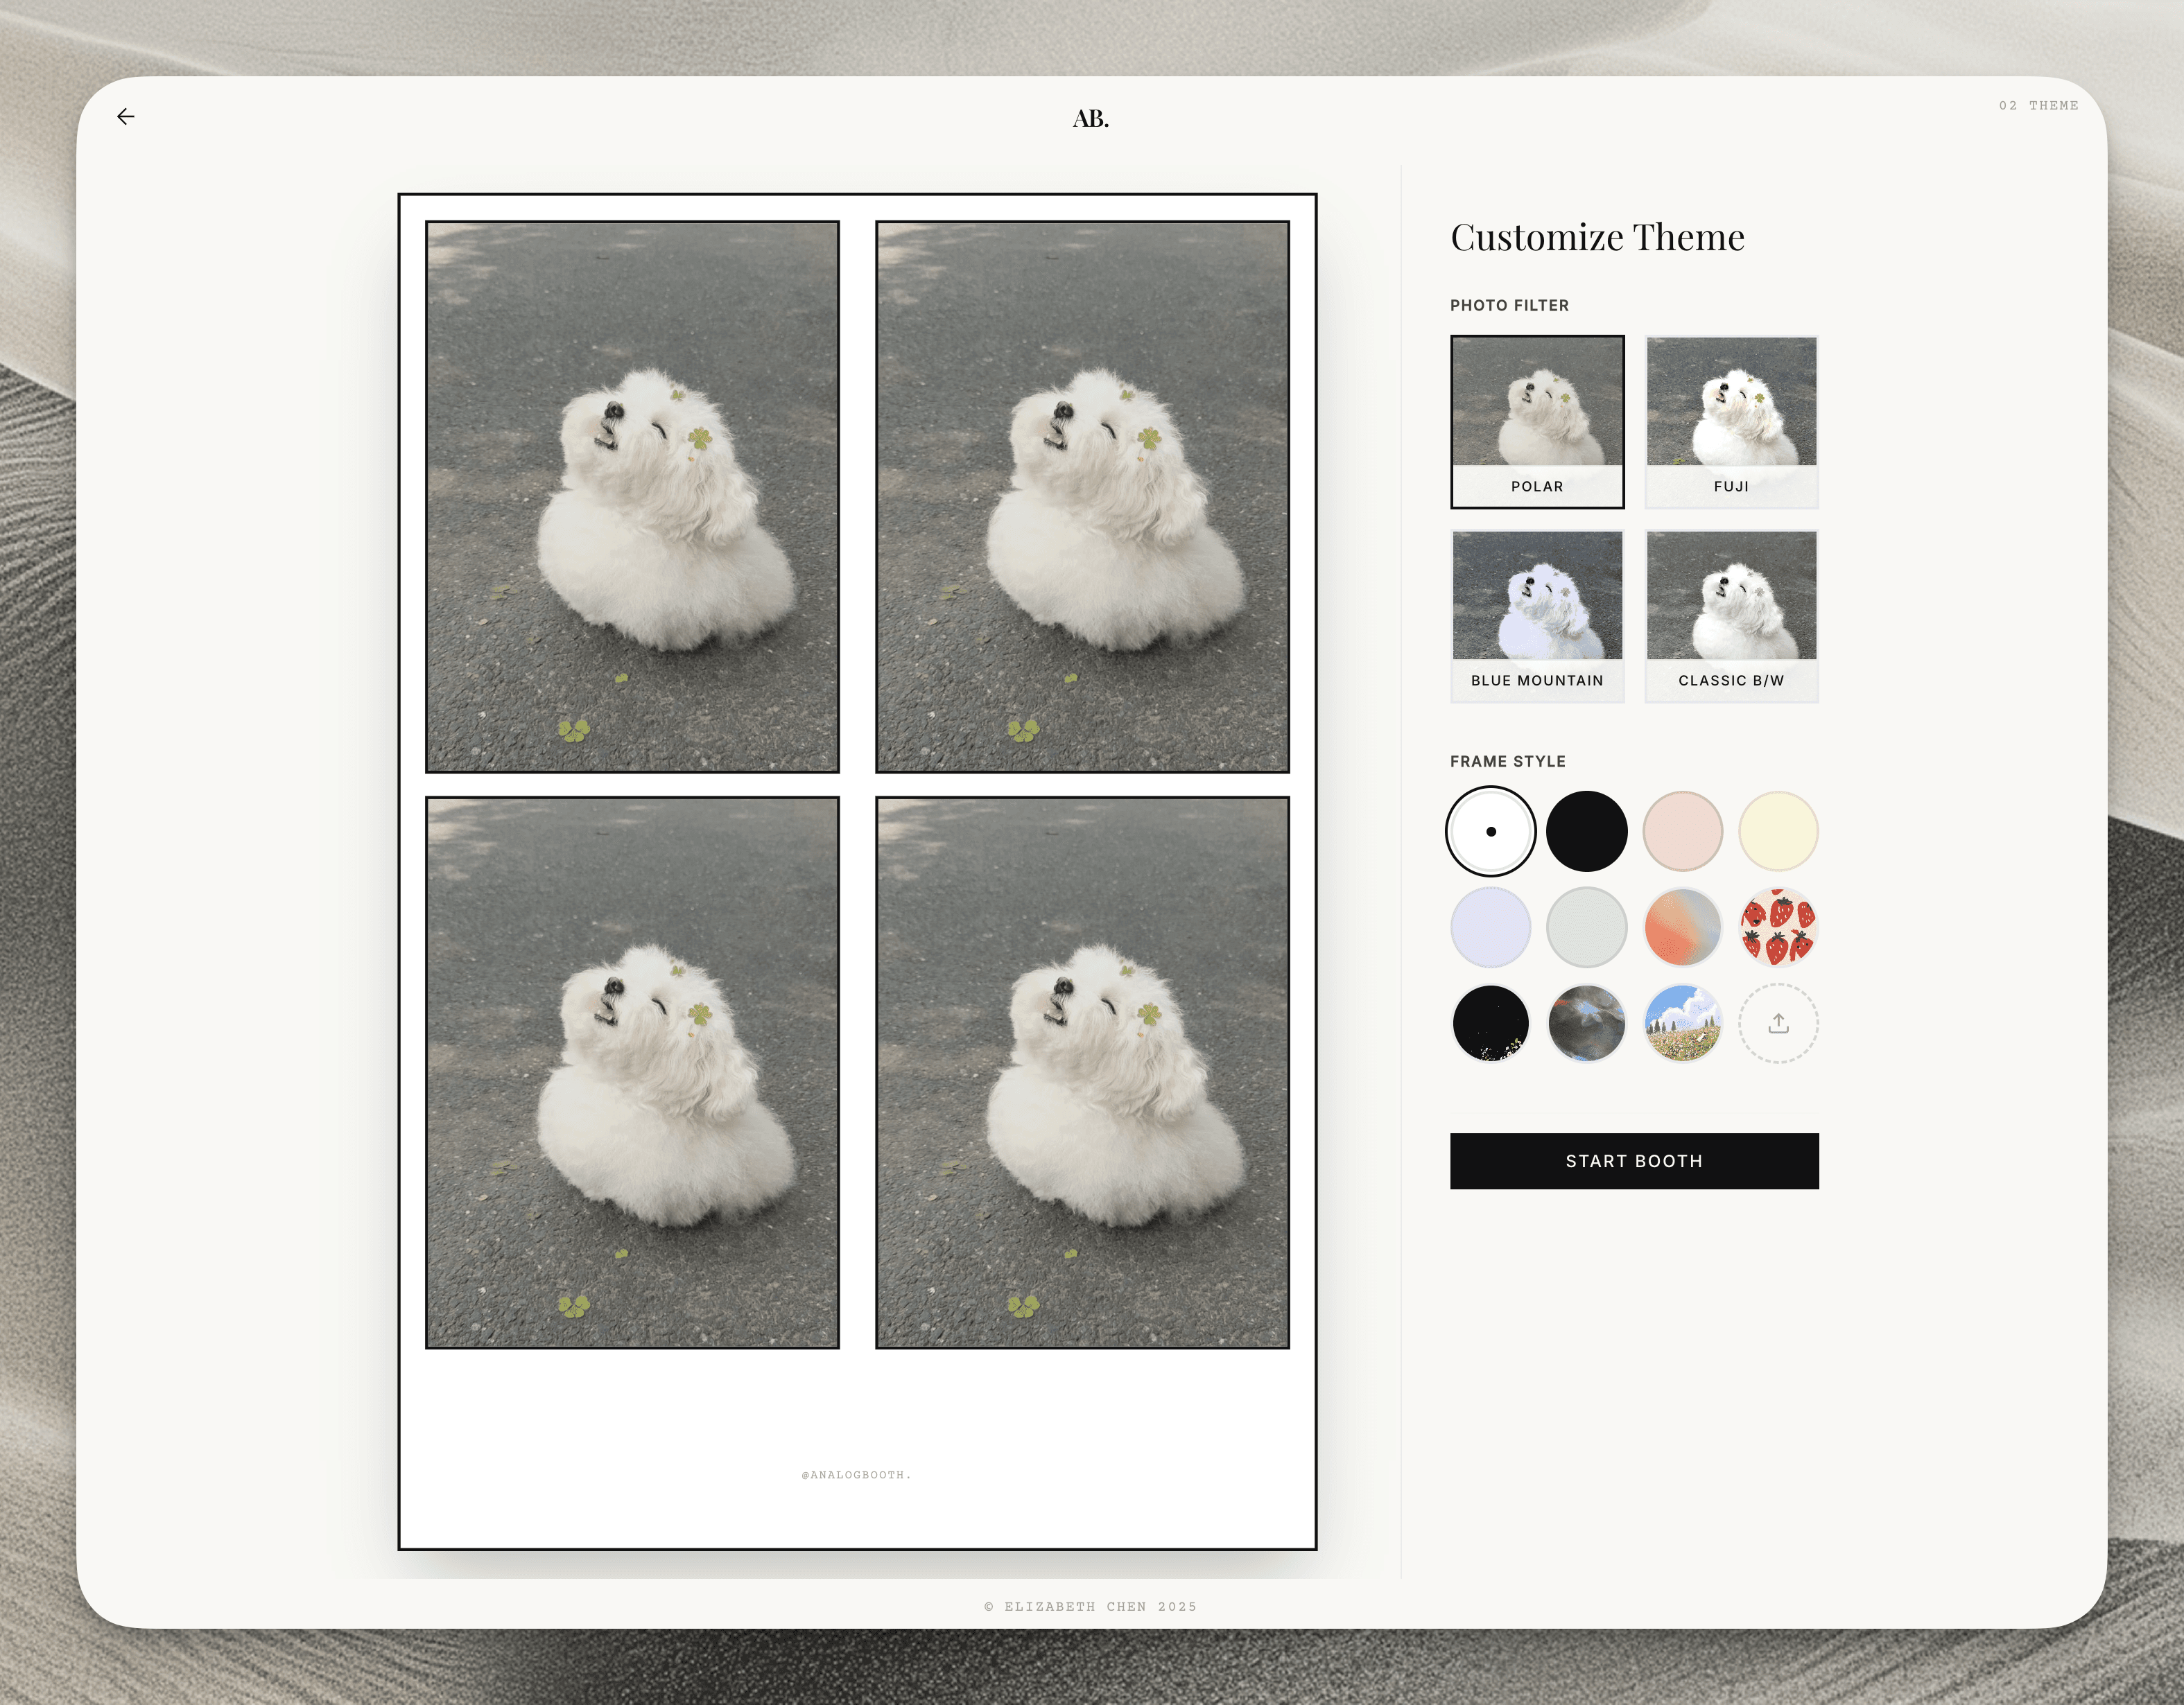This screenshot has width=2184, height=1705.
Task: Select the dark cloudy sky frame
Action: (x=1586, y=1024)
